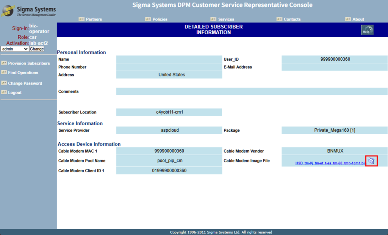Go to Provision Subscribers

(29, 63)
